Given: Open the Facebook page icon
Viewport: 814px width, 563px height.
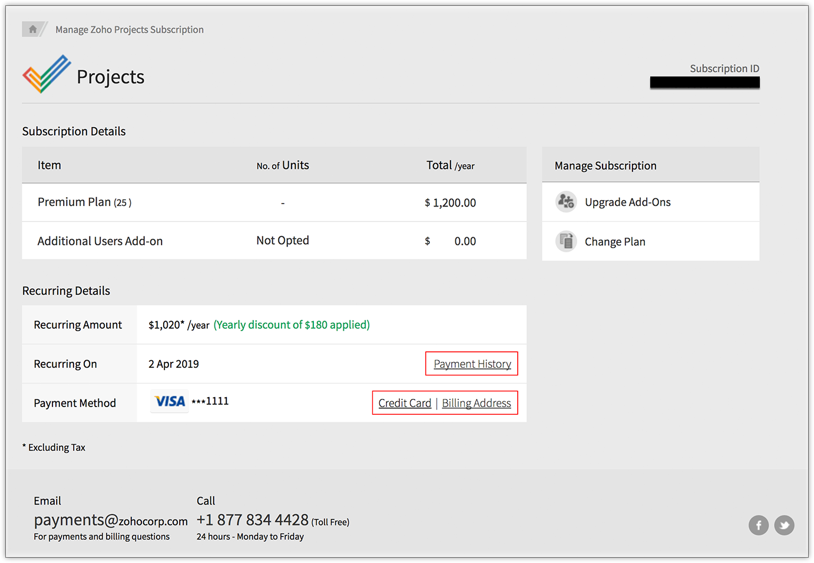Looking at the screenshot, I should 759,525.
